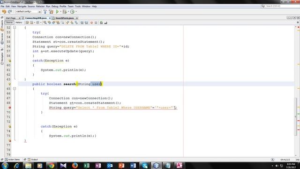
Task: Click the Find Selection magnifier icon
Action: 45,23
